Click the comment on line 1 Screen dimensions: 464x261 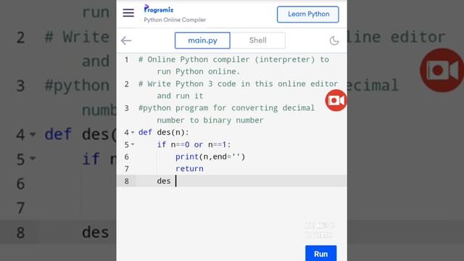[x=233, y=65]
